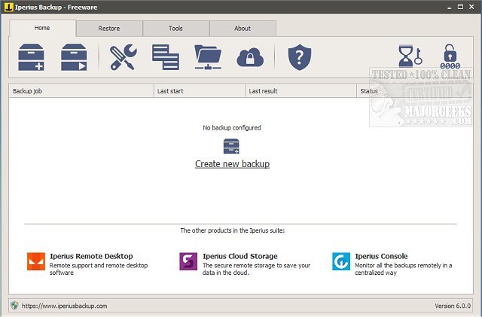Click the Iperius Cloud Storage product icon
This screenshot has height=317, width=482.
tap(188, 261)
